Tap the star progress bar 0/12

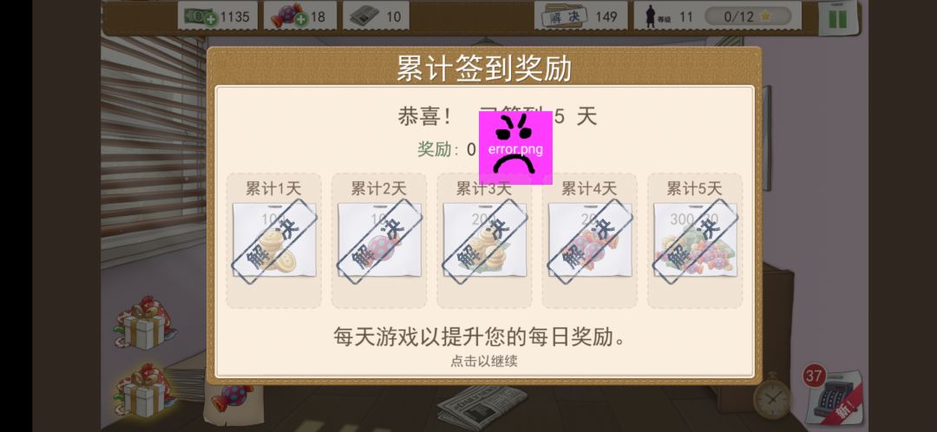click(748, 16)
